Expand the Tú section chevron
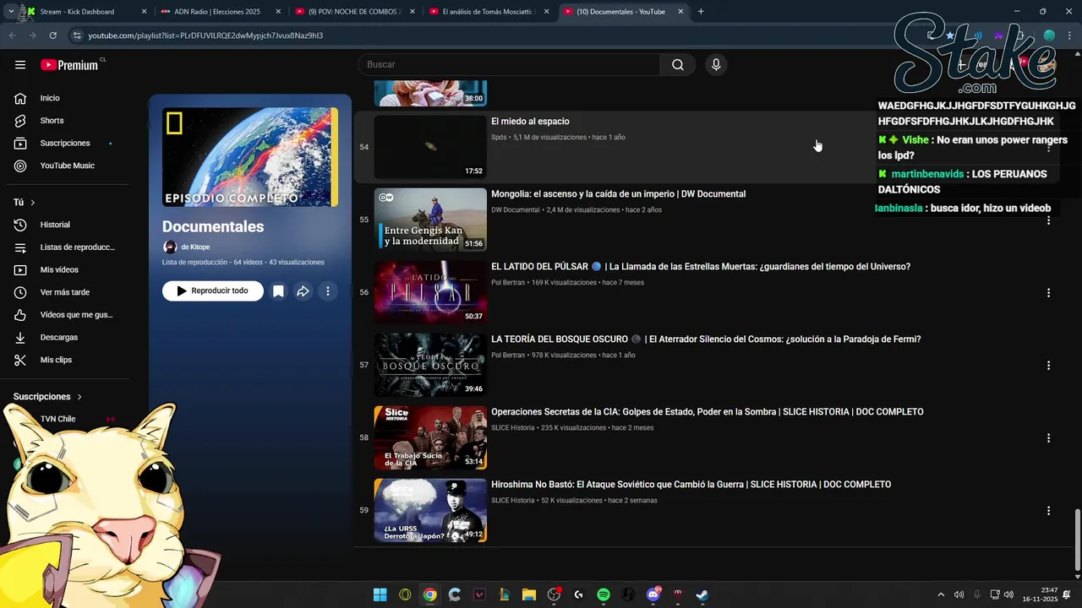This screenshot has height=608, width=1082. pos(33,203)
